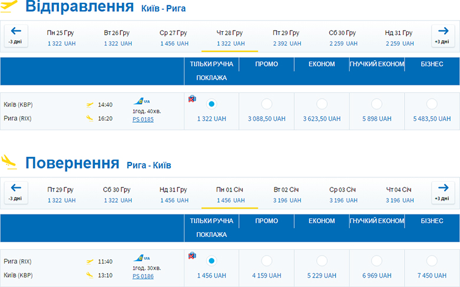Go back 3 days in the departure dates
Image resolution: width=460 pixels, height=287 pixels.
[15, 36]
